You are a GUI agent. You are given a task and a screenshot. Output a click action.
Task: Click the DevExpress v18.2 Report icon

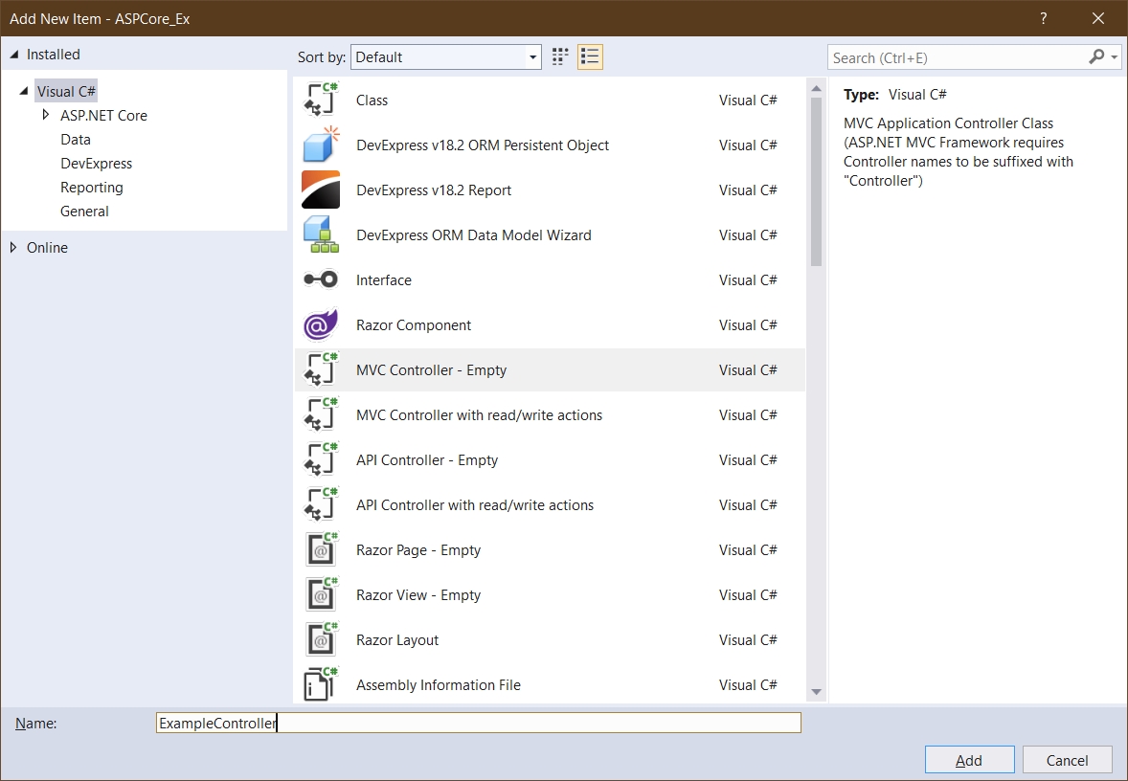coord(320,190)
